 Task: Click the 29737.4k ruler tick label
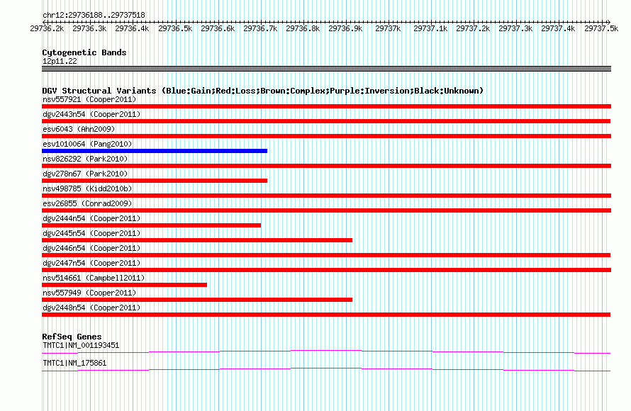click(x=558, y=28)
